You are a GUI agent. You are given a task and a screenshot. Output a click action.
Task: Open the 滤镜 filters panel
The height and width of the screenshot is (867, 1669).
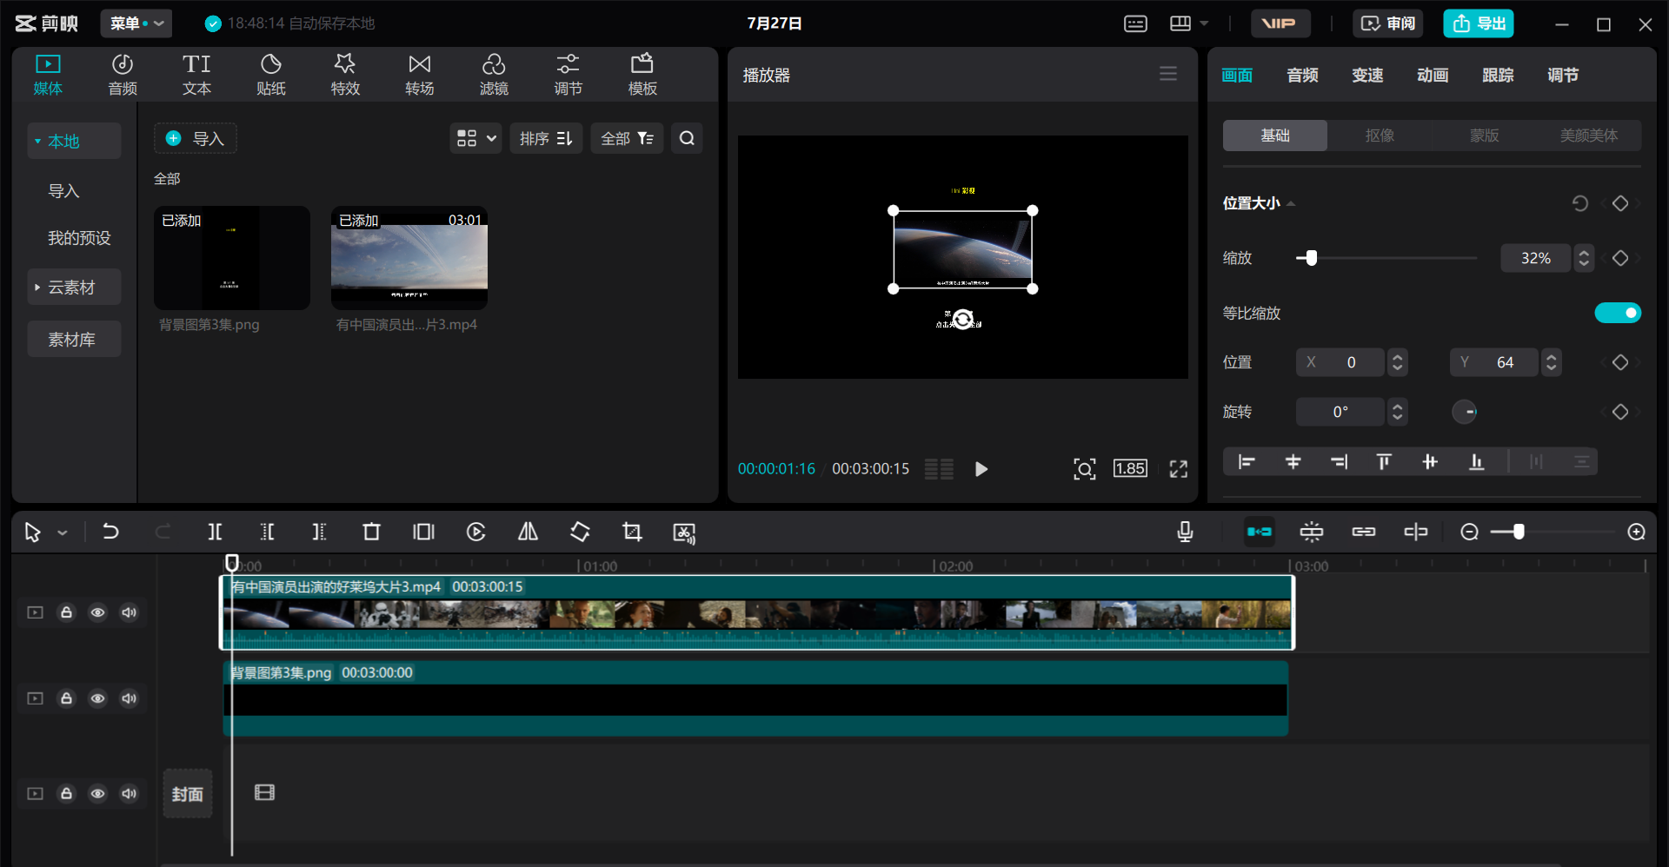tap(494, 75)
